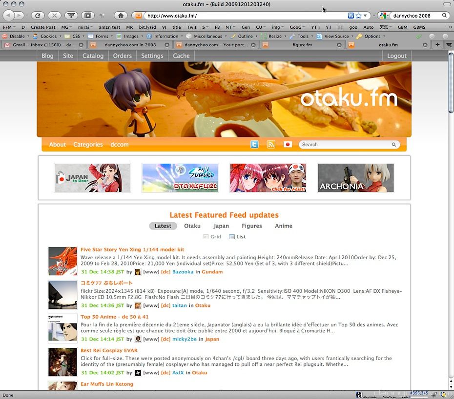Screen dimensions: 454x399
Task: Switch to Grid view
Action: tap(212, 237)
